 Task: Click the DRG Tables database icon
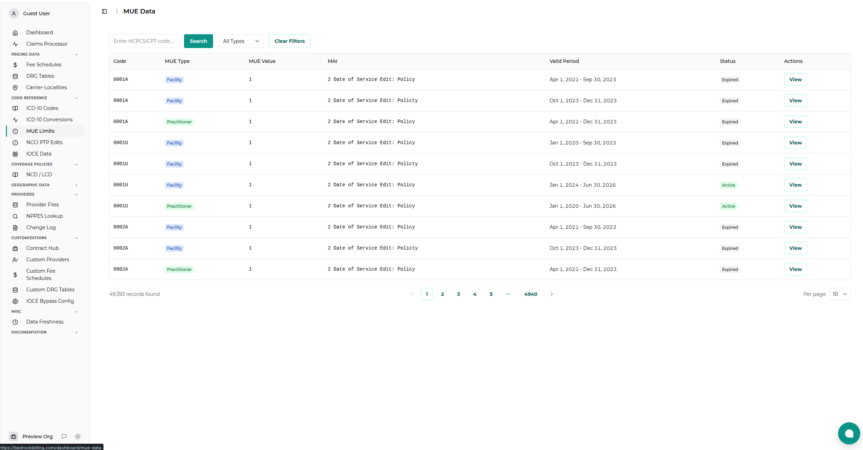coord(15,76)
